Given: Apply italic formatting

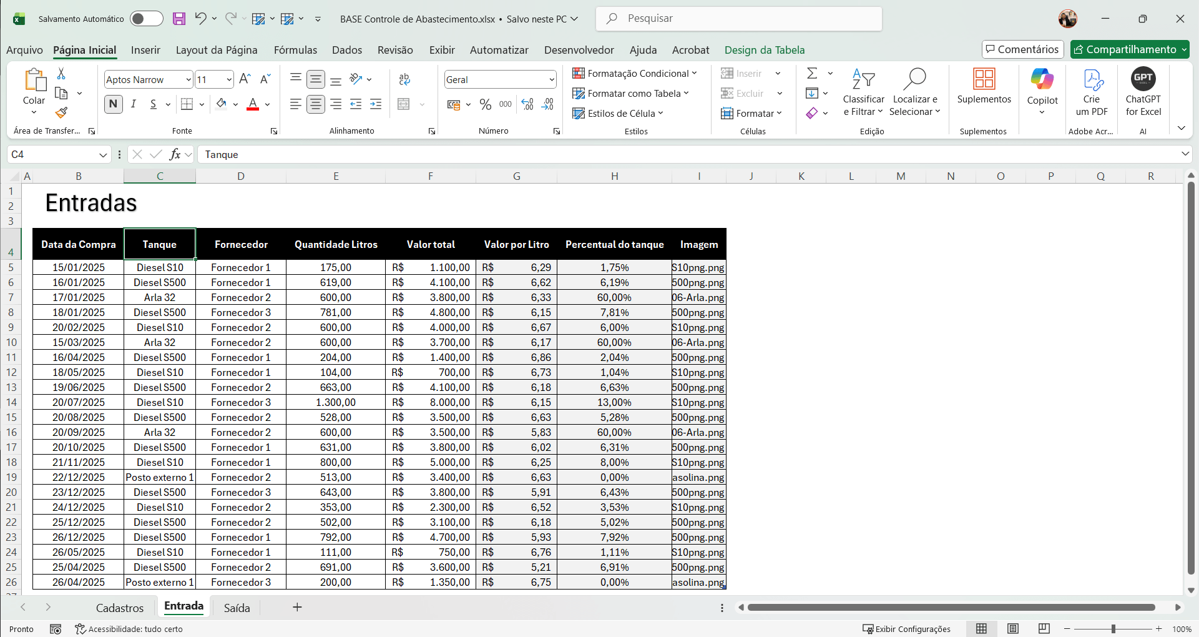Looking at the screenshot, I should (x=133, y=104).
